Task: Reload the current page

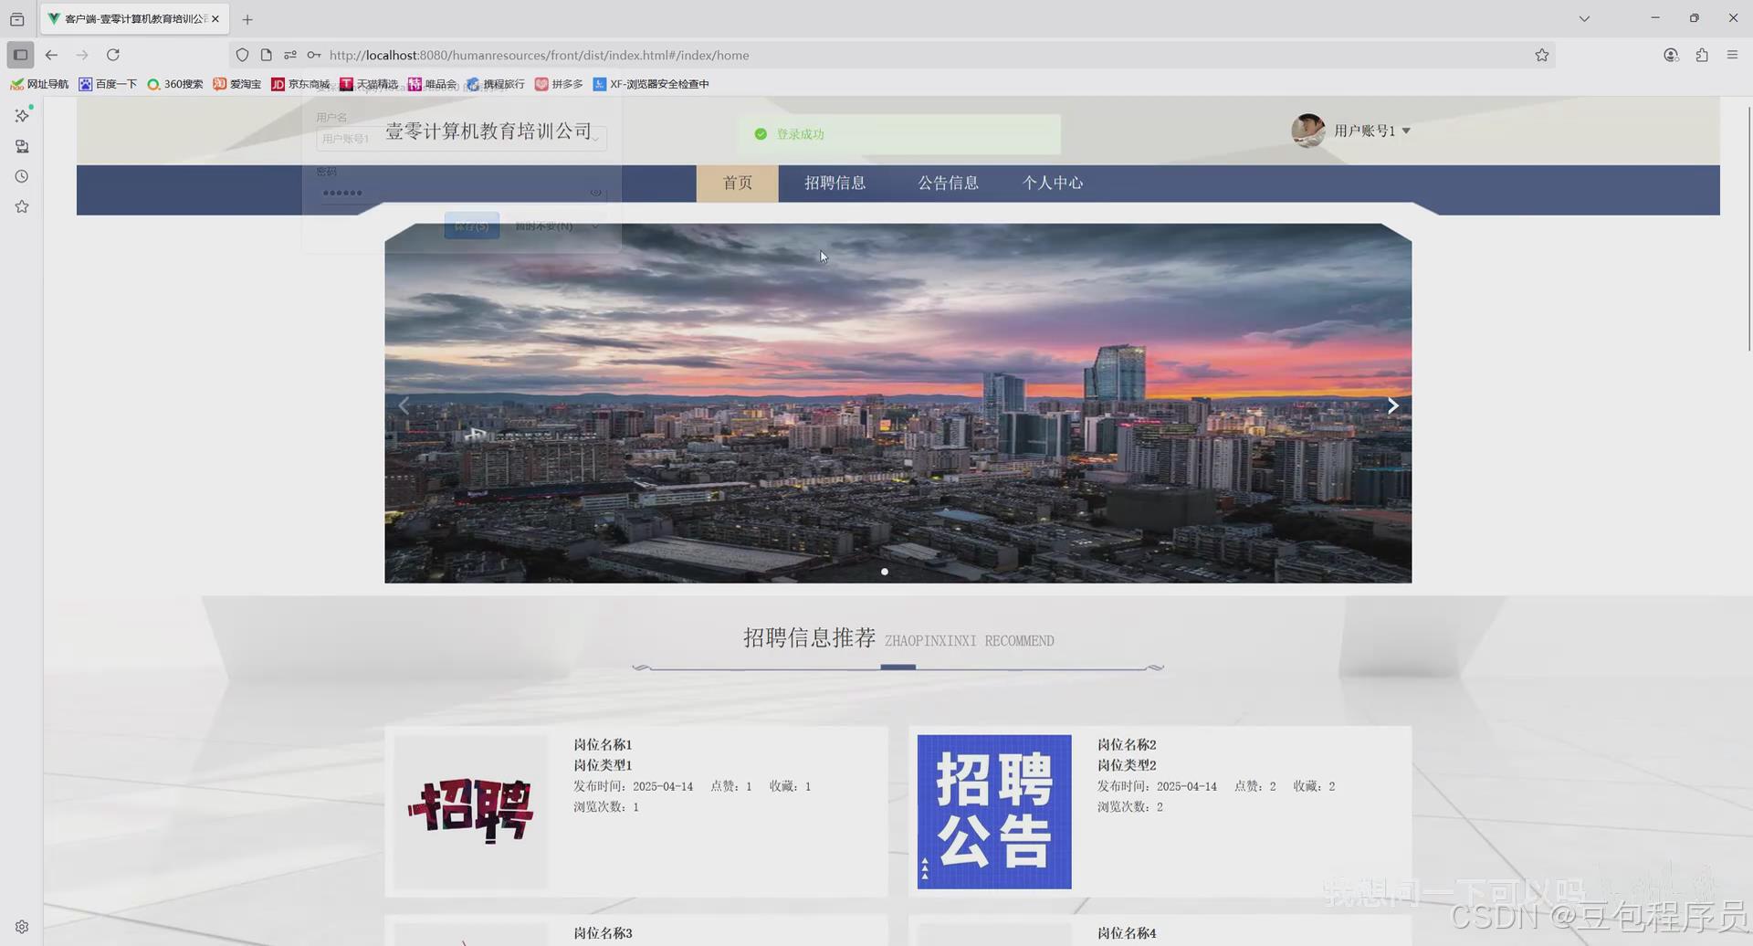Action: click(113, 55)
